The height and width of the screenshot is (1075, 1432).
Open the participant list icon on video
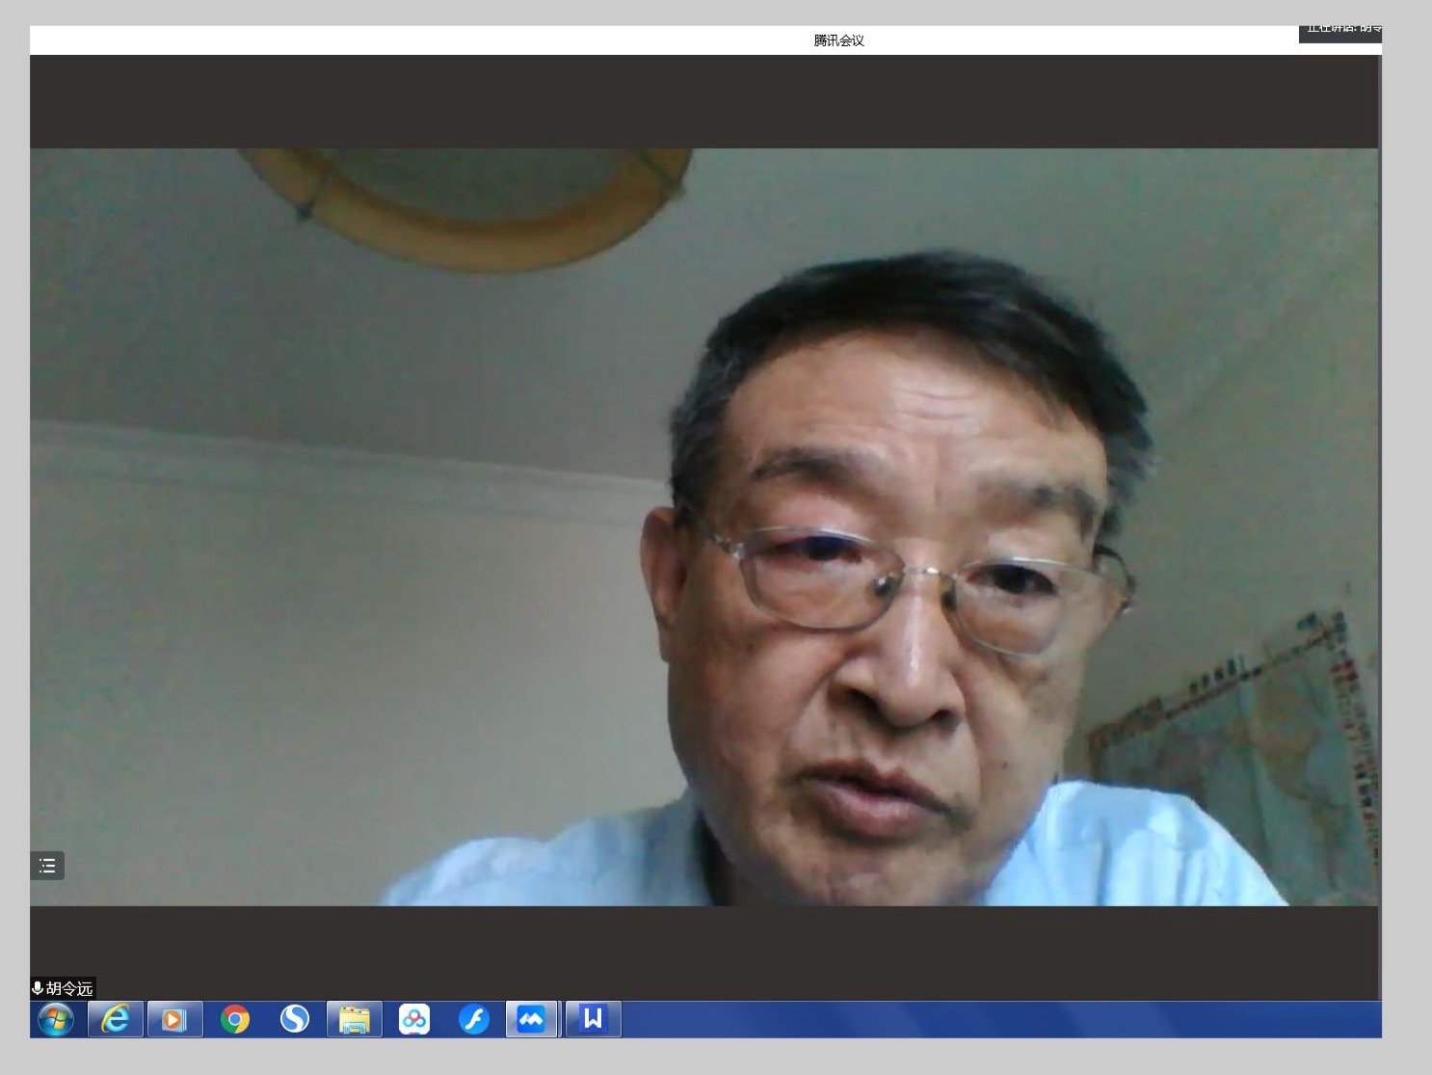(x=47, y=866)
